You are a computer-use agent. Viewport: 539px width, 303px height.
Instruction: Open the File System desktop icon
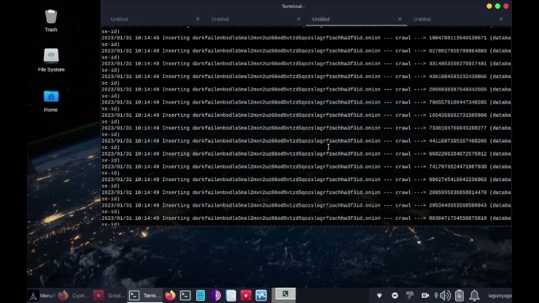(51, 60)
